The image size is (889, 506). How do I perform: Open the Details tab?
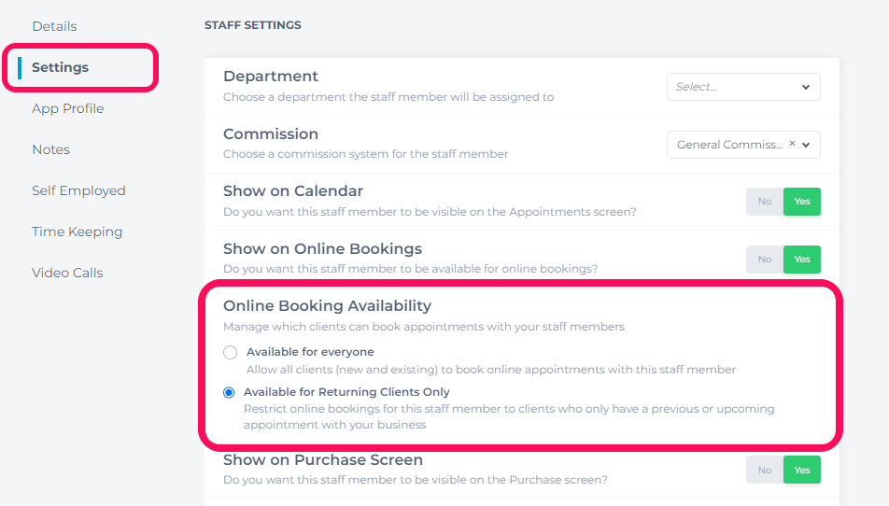54,26
